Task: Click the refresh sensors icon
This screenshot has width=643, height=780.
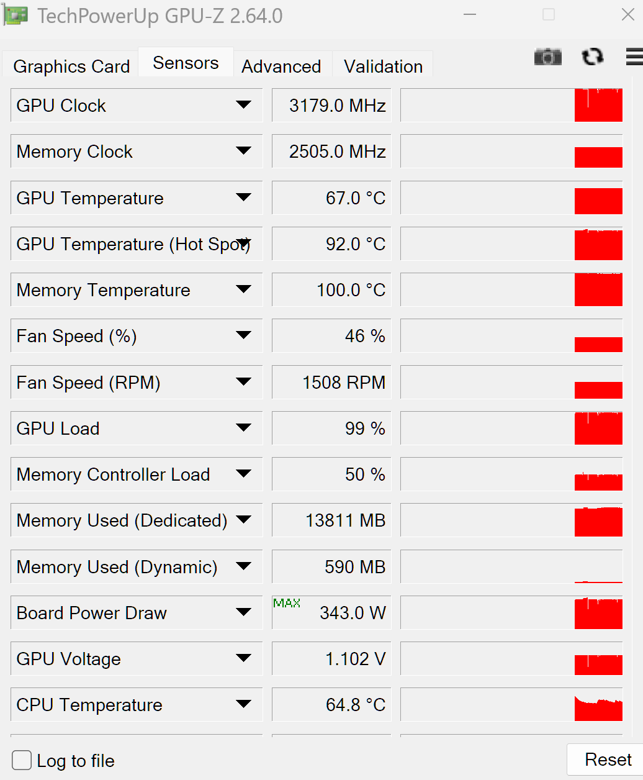Action: tap(592, 57)
